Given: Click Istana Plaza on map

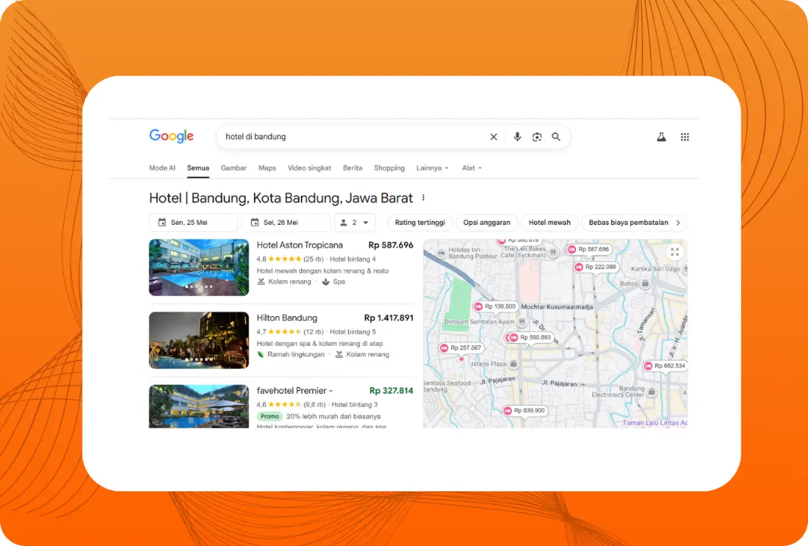Looking at the screenshot, I should pos(494,364).
